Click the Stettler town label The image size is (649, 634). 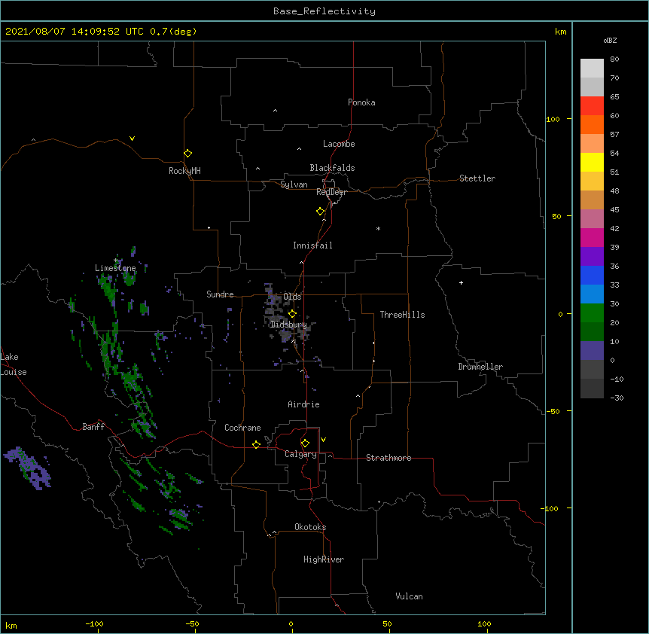pos(477,178)
